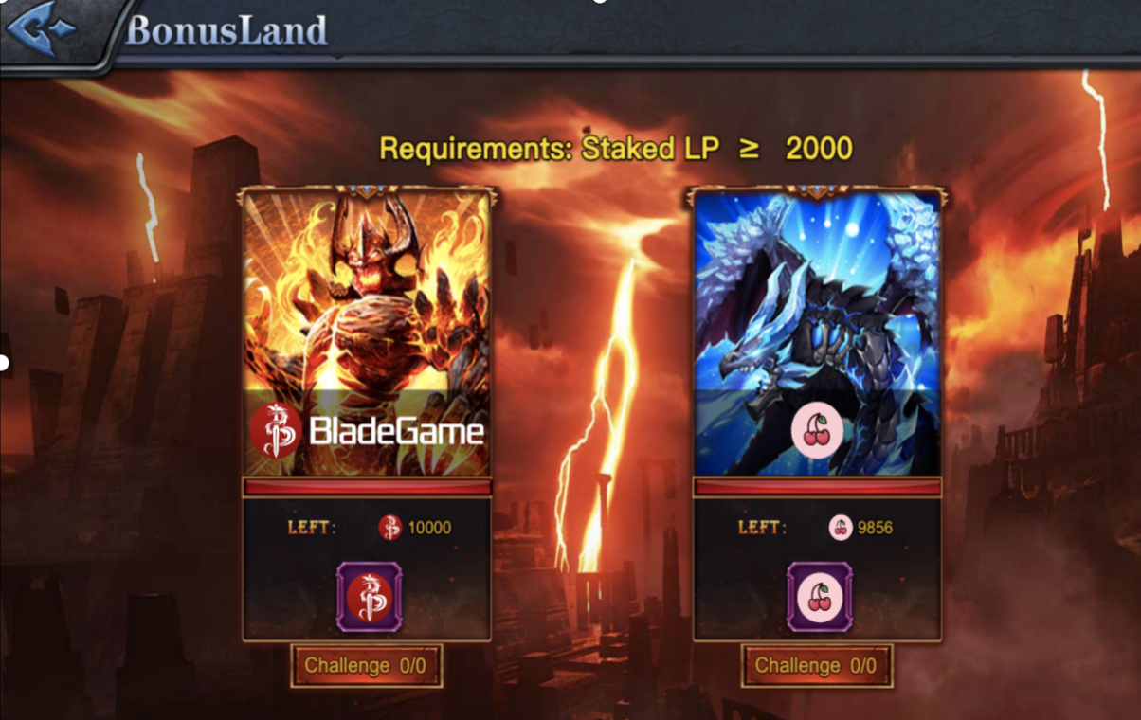Click the BladeGame text label on card
The width and height of the screenshot is (1141, 720).
point(396,433)
